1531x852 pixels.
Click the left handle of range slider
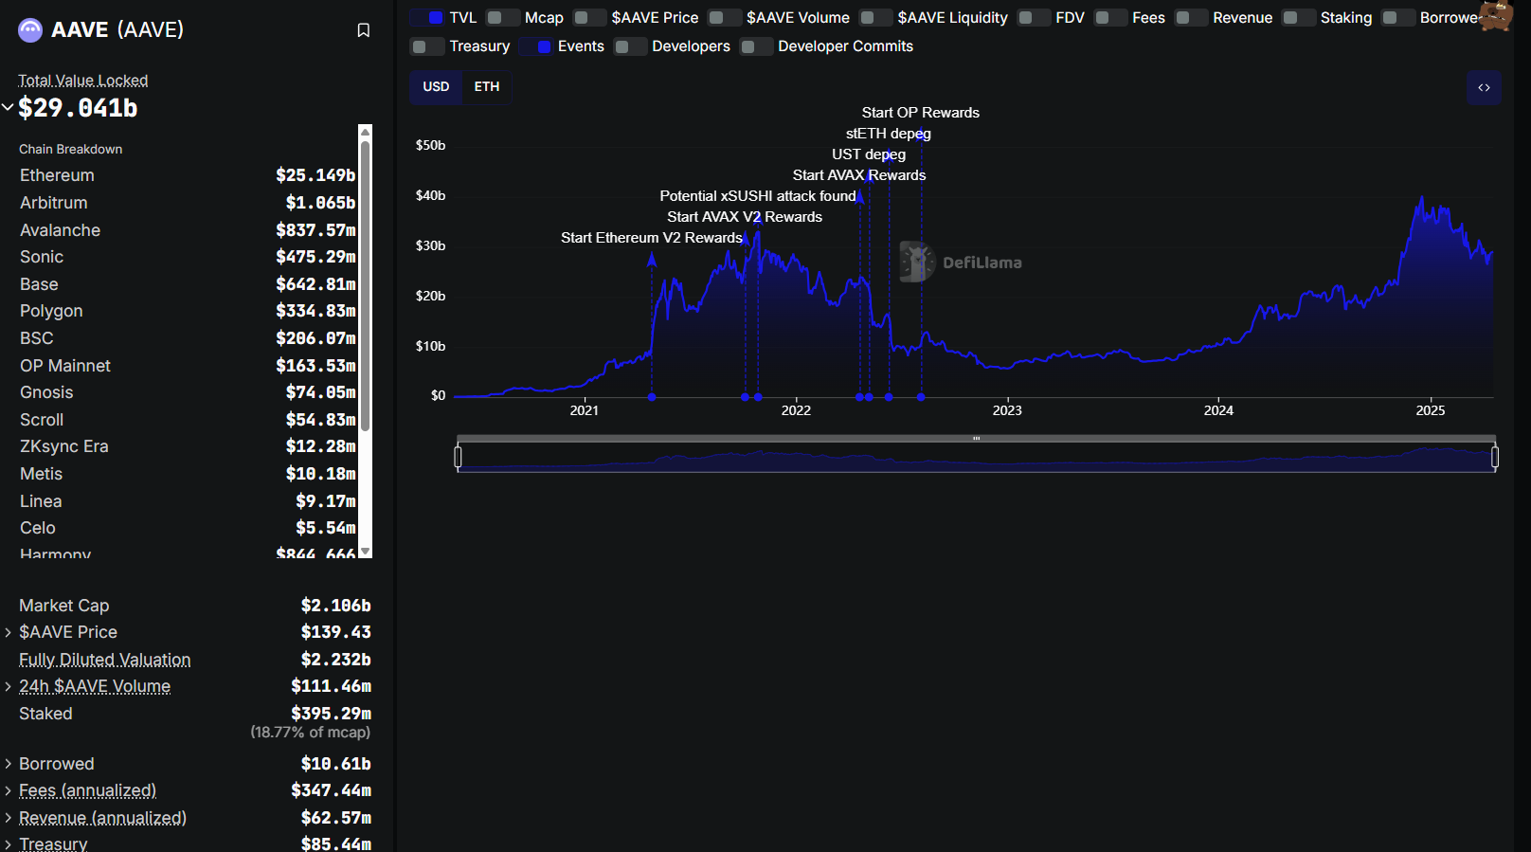pyautogui.click(x=458, y=458)
